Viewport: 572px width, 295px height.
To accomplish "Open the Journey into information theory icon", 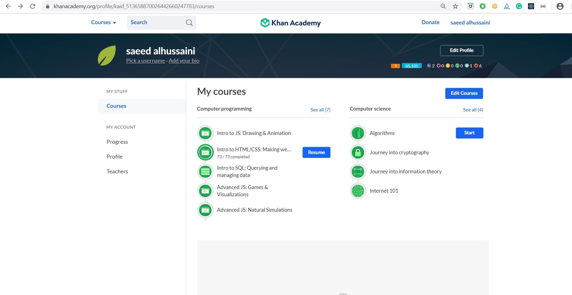I will (x=358, y=172).
